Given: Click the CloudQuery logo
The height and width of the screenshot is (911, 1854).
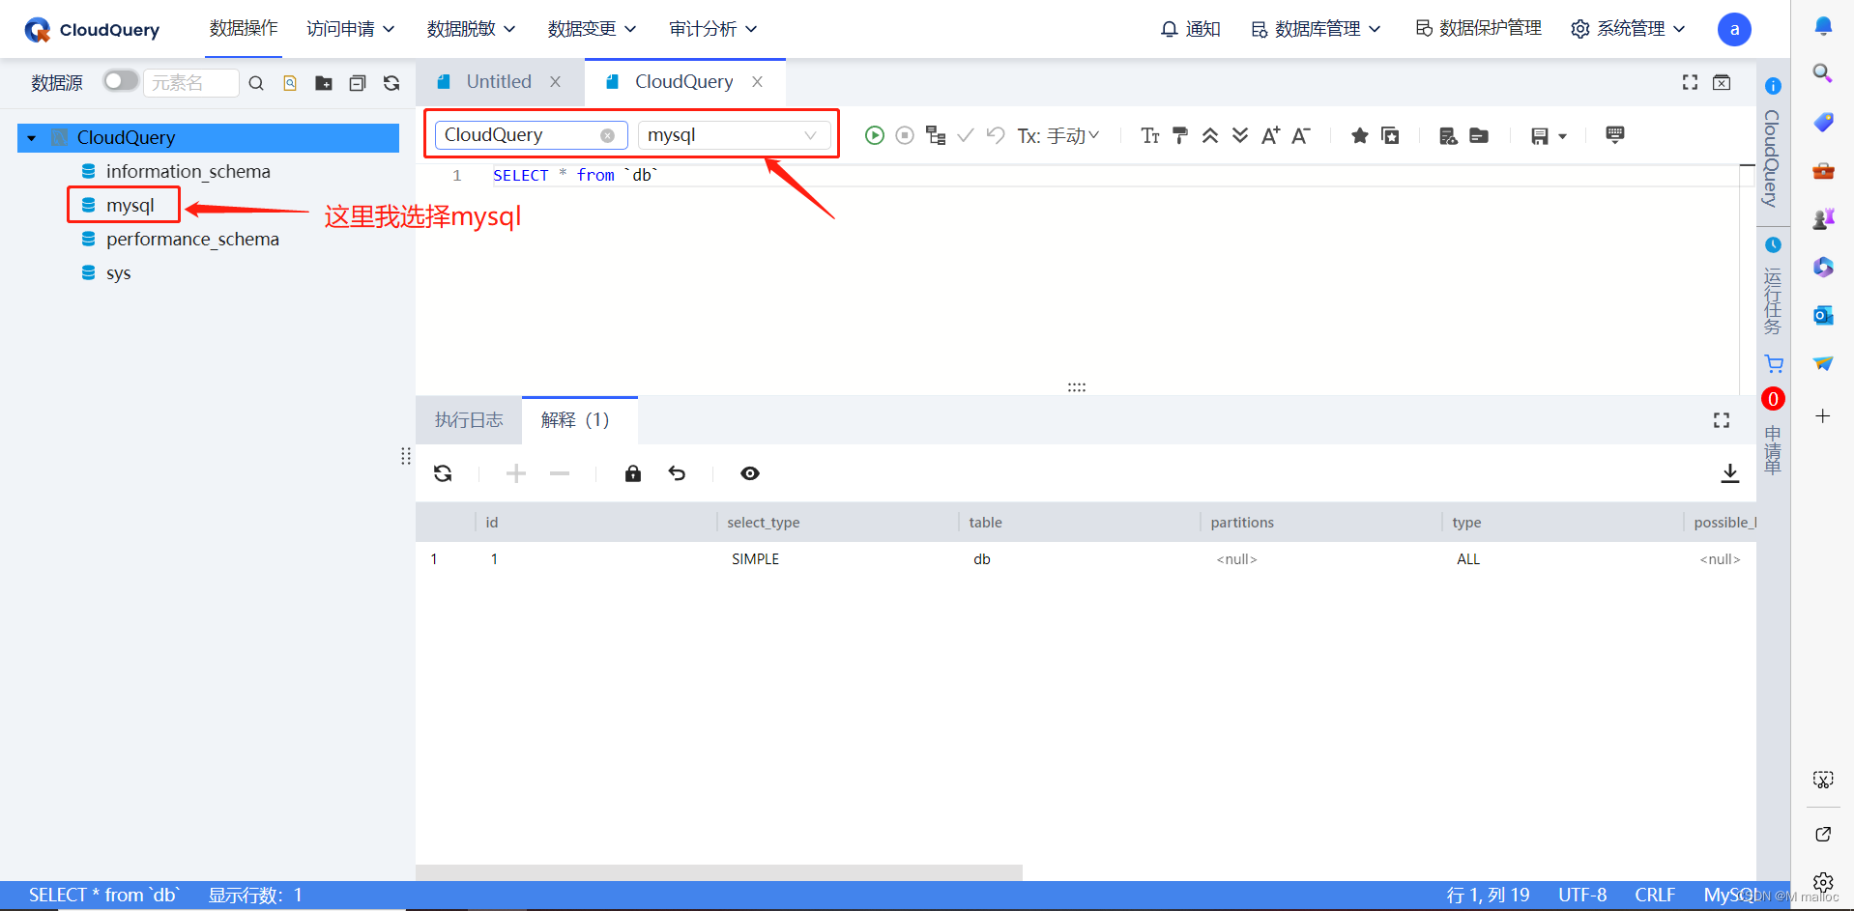Looking at the screenshot, I should click(93, 30).
